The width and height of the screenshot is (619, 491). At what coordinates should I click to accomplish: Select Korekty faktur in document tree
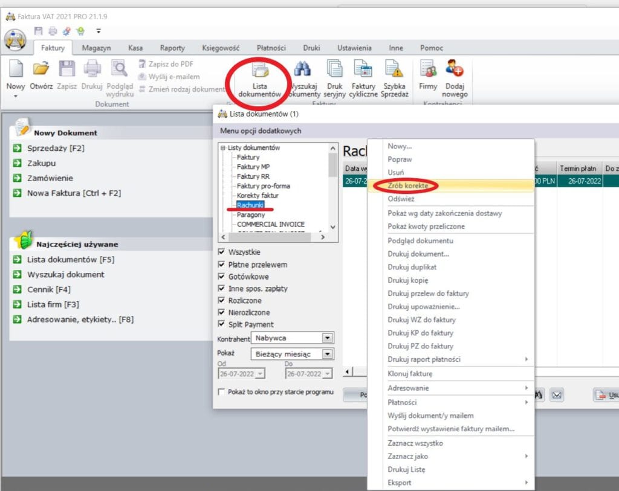click(x=258, y=196)
